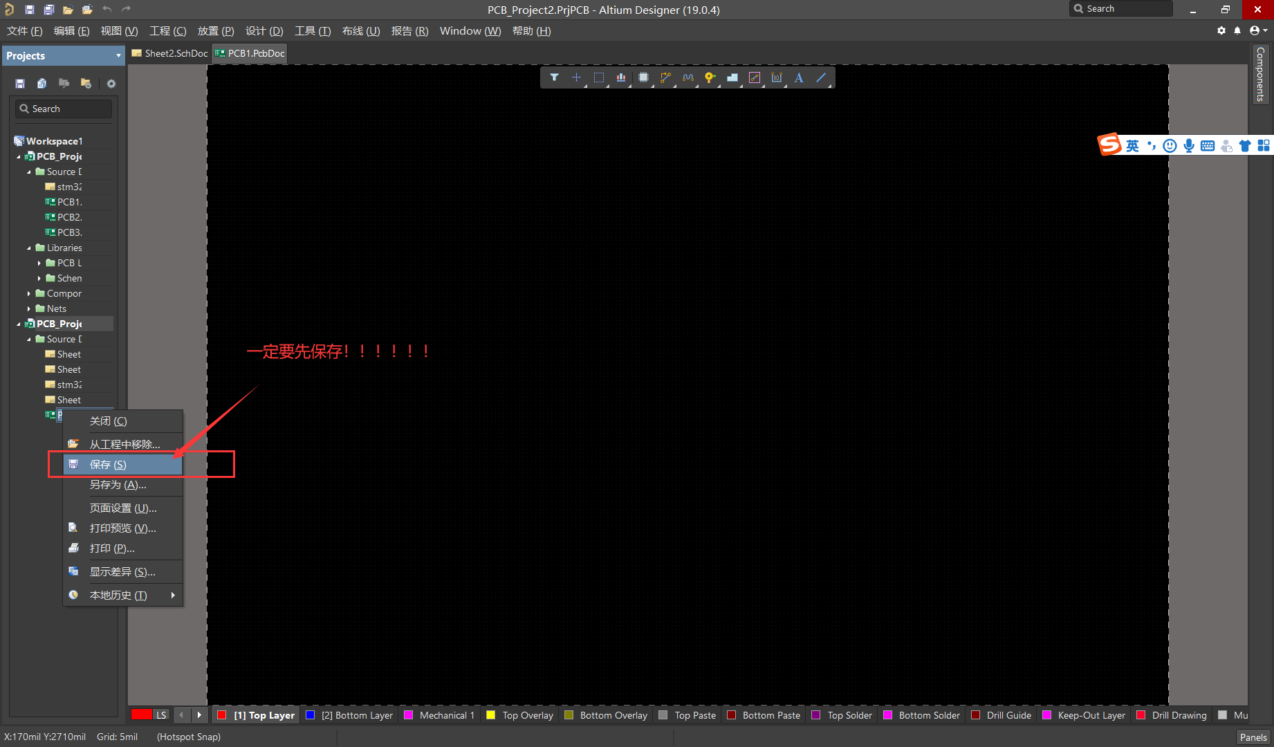Open the Projects panel dropdown arrow

click(118, 56)
